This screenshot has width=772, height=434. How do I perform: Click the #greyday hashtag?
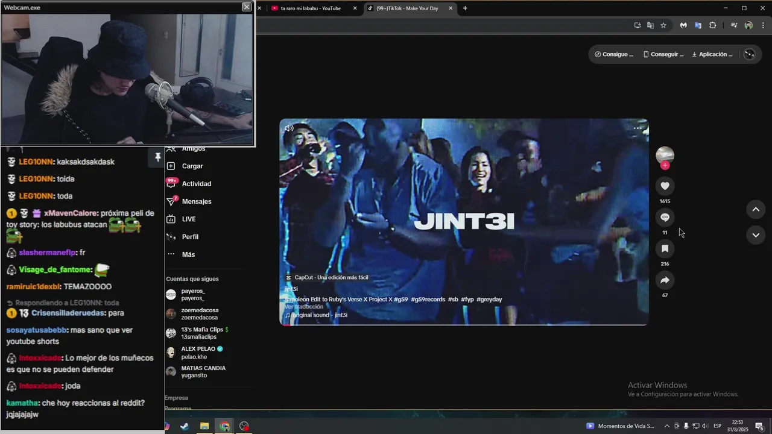(489, 300)
